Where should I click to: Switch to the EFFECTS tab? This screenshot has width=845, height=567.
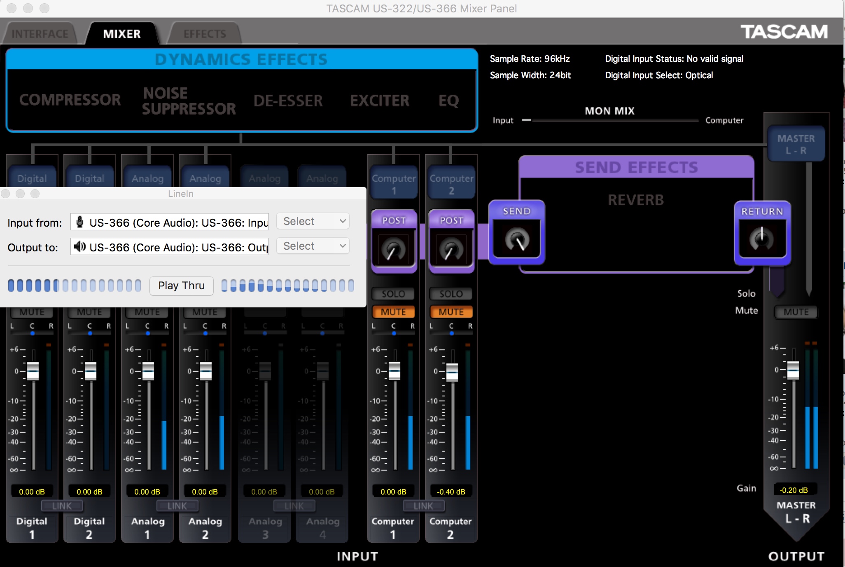pyautogui.click(x=205, y=34)
